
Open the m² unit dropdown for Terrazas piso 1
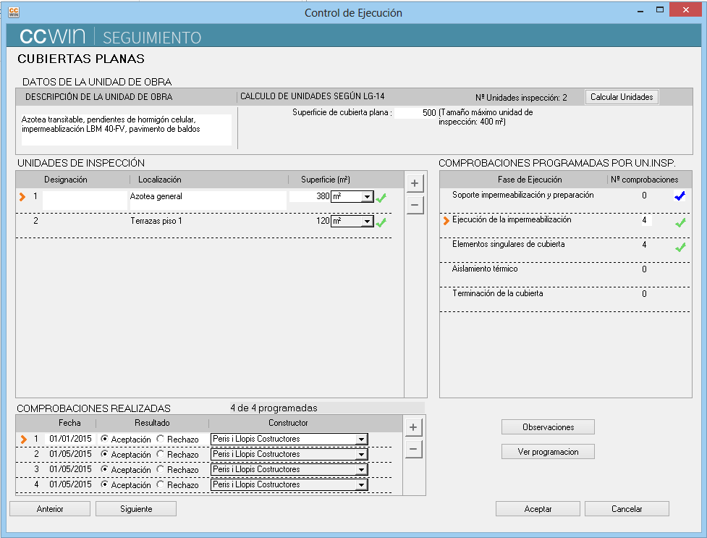click(x=368, y=221)
